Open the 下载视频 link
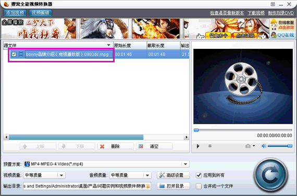 (x=256, y=13)
